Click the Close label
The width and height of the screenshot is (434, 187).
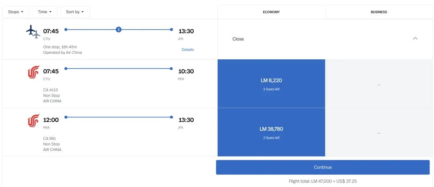(238, 39)
